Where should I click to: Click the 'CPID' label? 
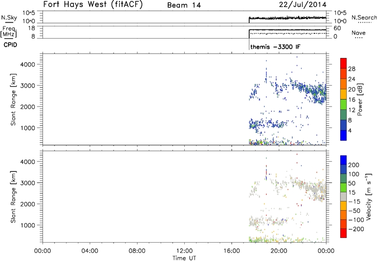(10, 45)
